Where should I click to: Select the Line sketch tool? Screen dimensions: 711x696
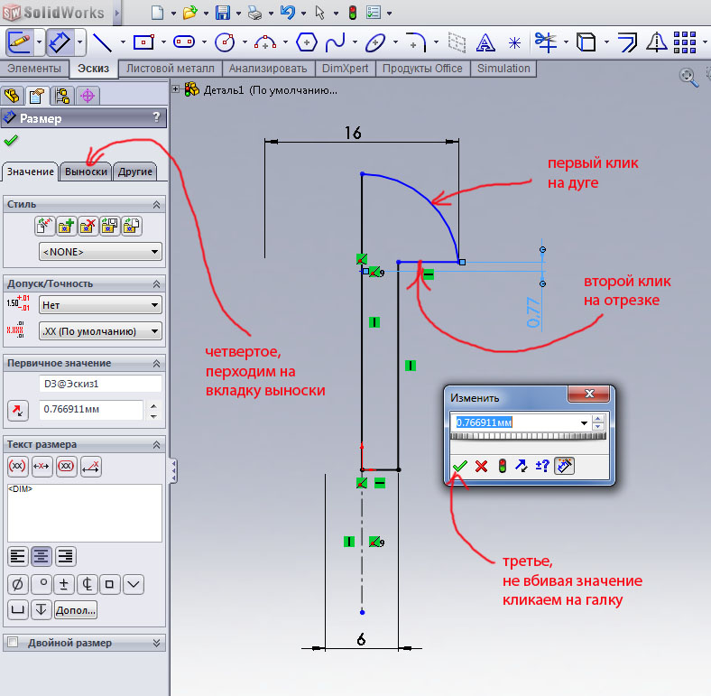click(102, 42)
